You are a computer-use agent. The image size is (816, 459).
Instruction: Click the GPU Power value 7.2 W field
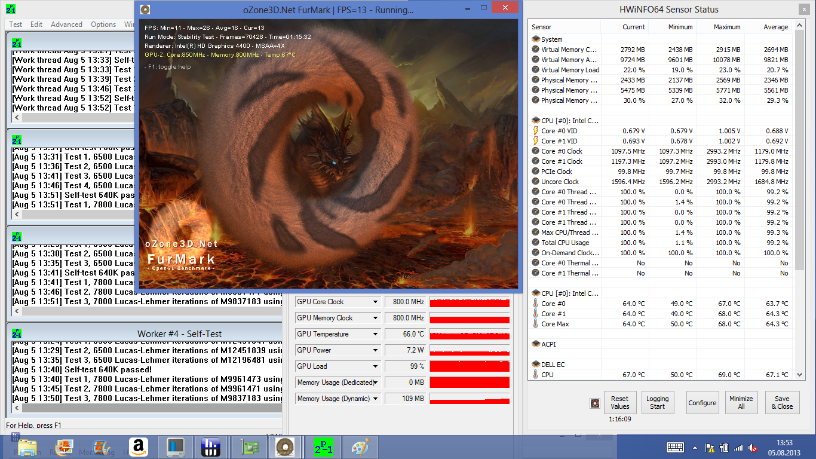tap(406, 350)
